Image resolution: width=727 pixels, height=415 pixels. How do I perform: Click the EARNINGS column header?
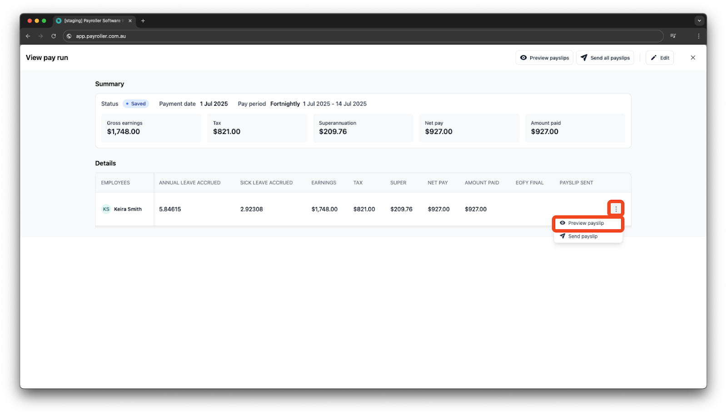[324, 183]
